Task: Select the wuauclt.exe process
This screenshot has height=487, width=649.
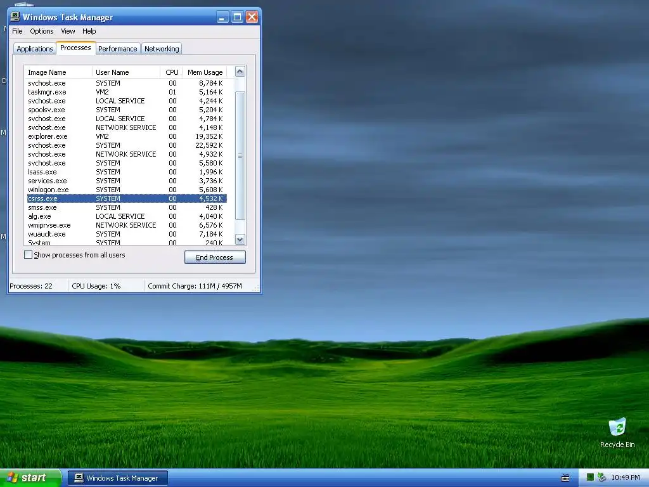Action: 126,234
